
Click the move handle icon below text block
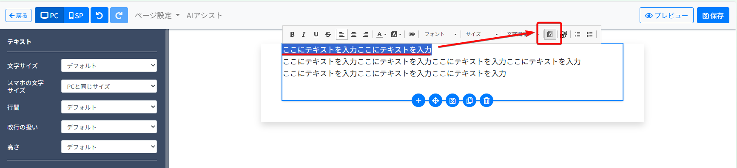(x=435, y=101)
